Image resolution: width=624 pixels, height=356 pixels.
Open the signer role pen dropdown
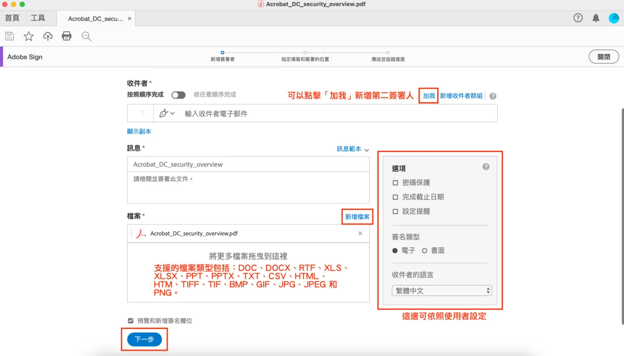pyautogui.click(x=167, y=113)
